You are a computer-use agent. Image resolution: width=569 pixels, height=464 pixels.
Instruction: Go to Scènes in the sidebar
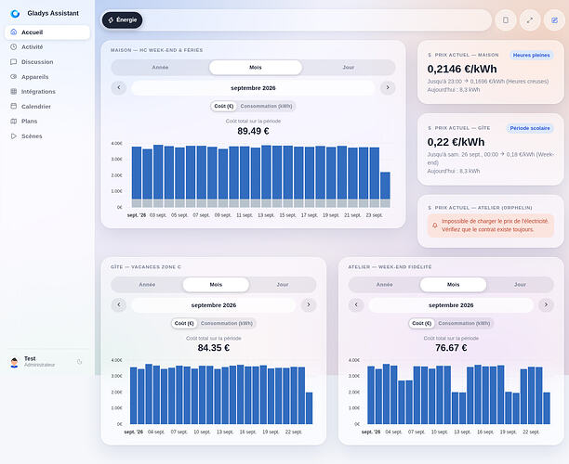pyautogui.click(x=47, y=136)
